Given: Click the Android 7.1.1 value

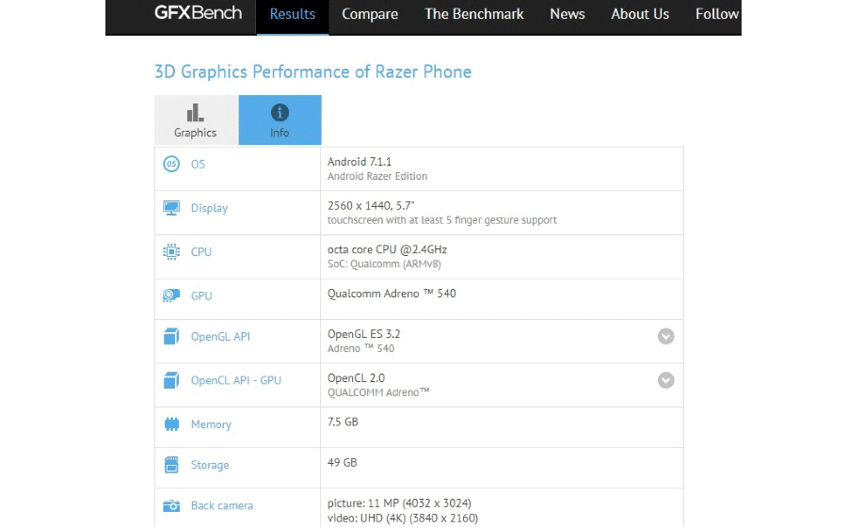Looking at the screenshot, I should point(360,162).
